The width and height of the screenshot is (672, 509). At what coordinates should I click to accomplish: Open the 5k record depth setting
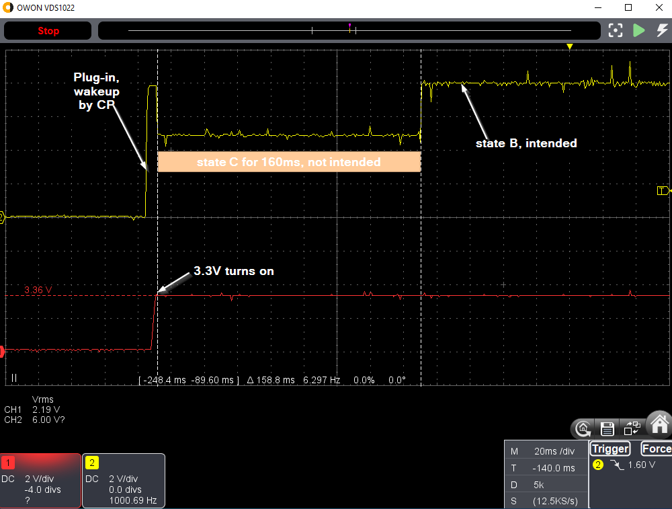coord(546,485)
